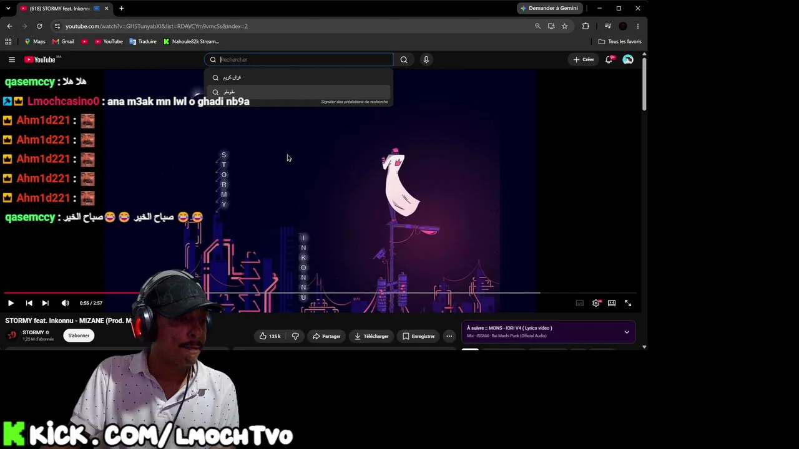This screenshot has width=799, height=449.
Task: Open the browser zoom magnifier icon
Action: click(x=537, y=26)
